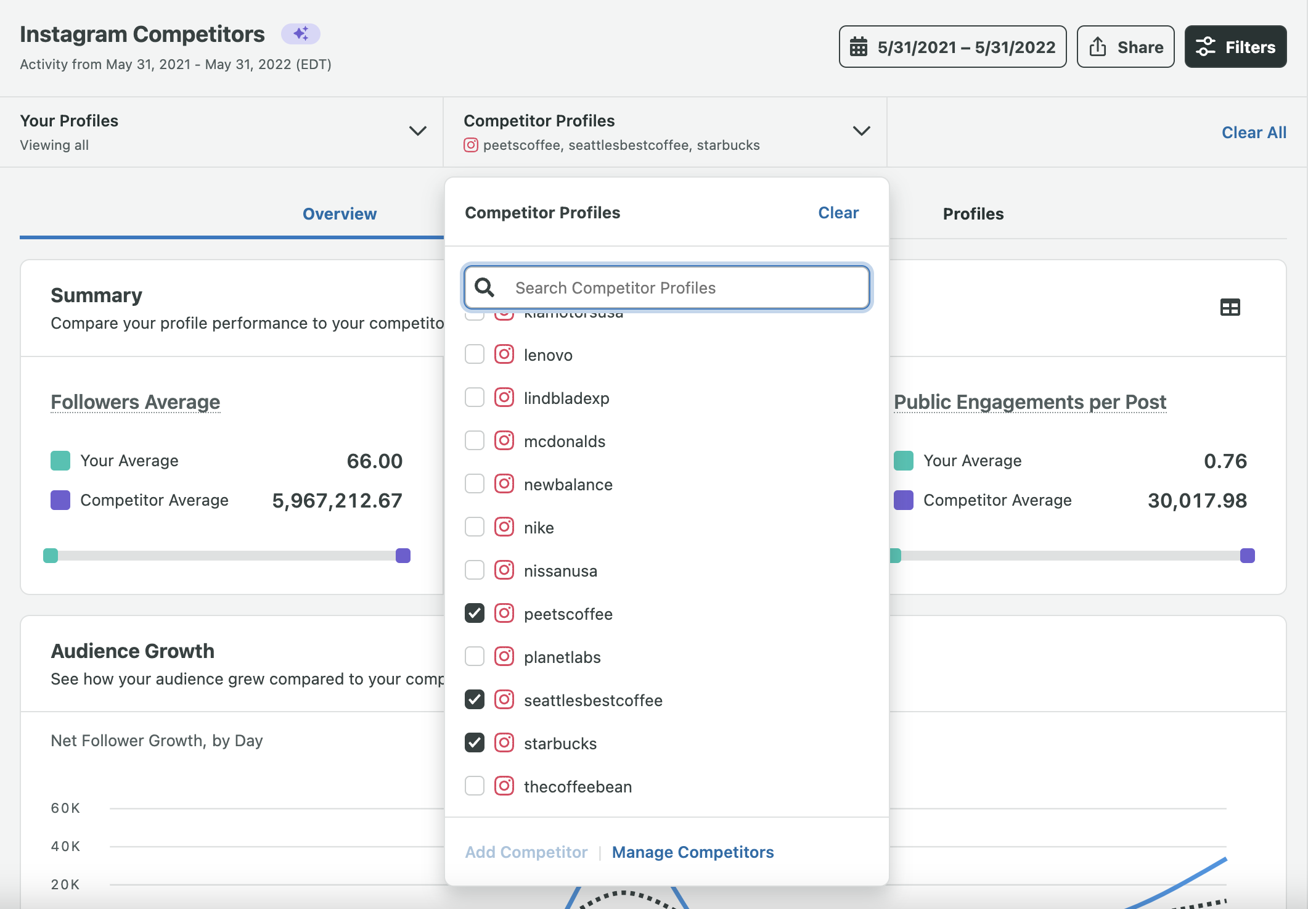Open Manage Competitors link
The width and height of the screenshot is (1308, 909).
pyautogui.click(x=693, y=852)
